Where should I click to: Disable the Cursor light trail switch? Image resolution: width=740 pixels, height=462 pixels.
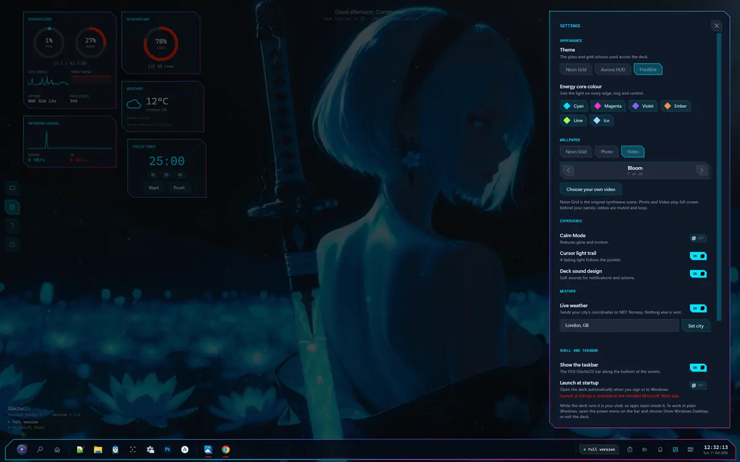(698, 256)
